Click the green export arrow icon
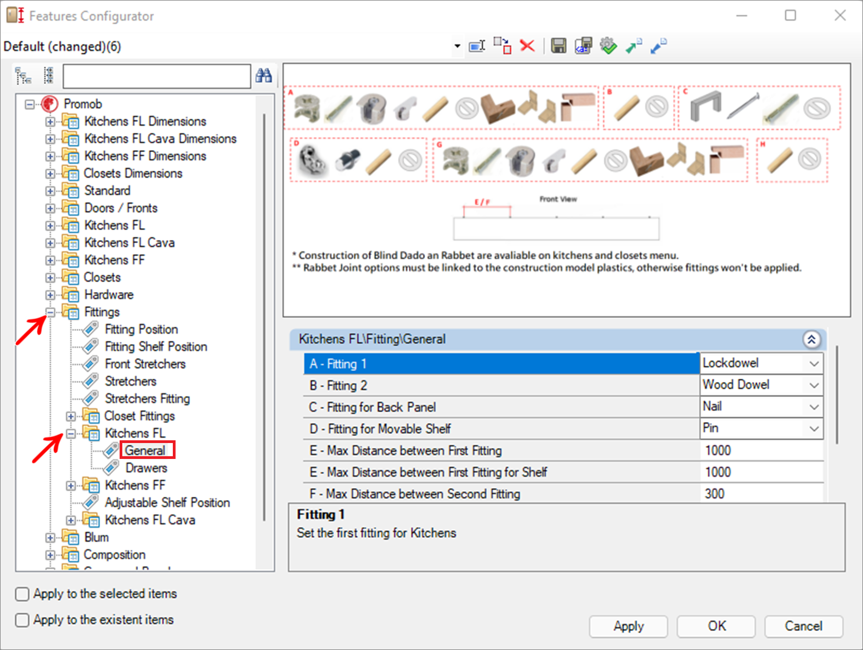Image resolution: width=863 pixels, height=650 pixels. click(x=634, y=46)
